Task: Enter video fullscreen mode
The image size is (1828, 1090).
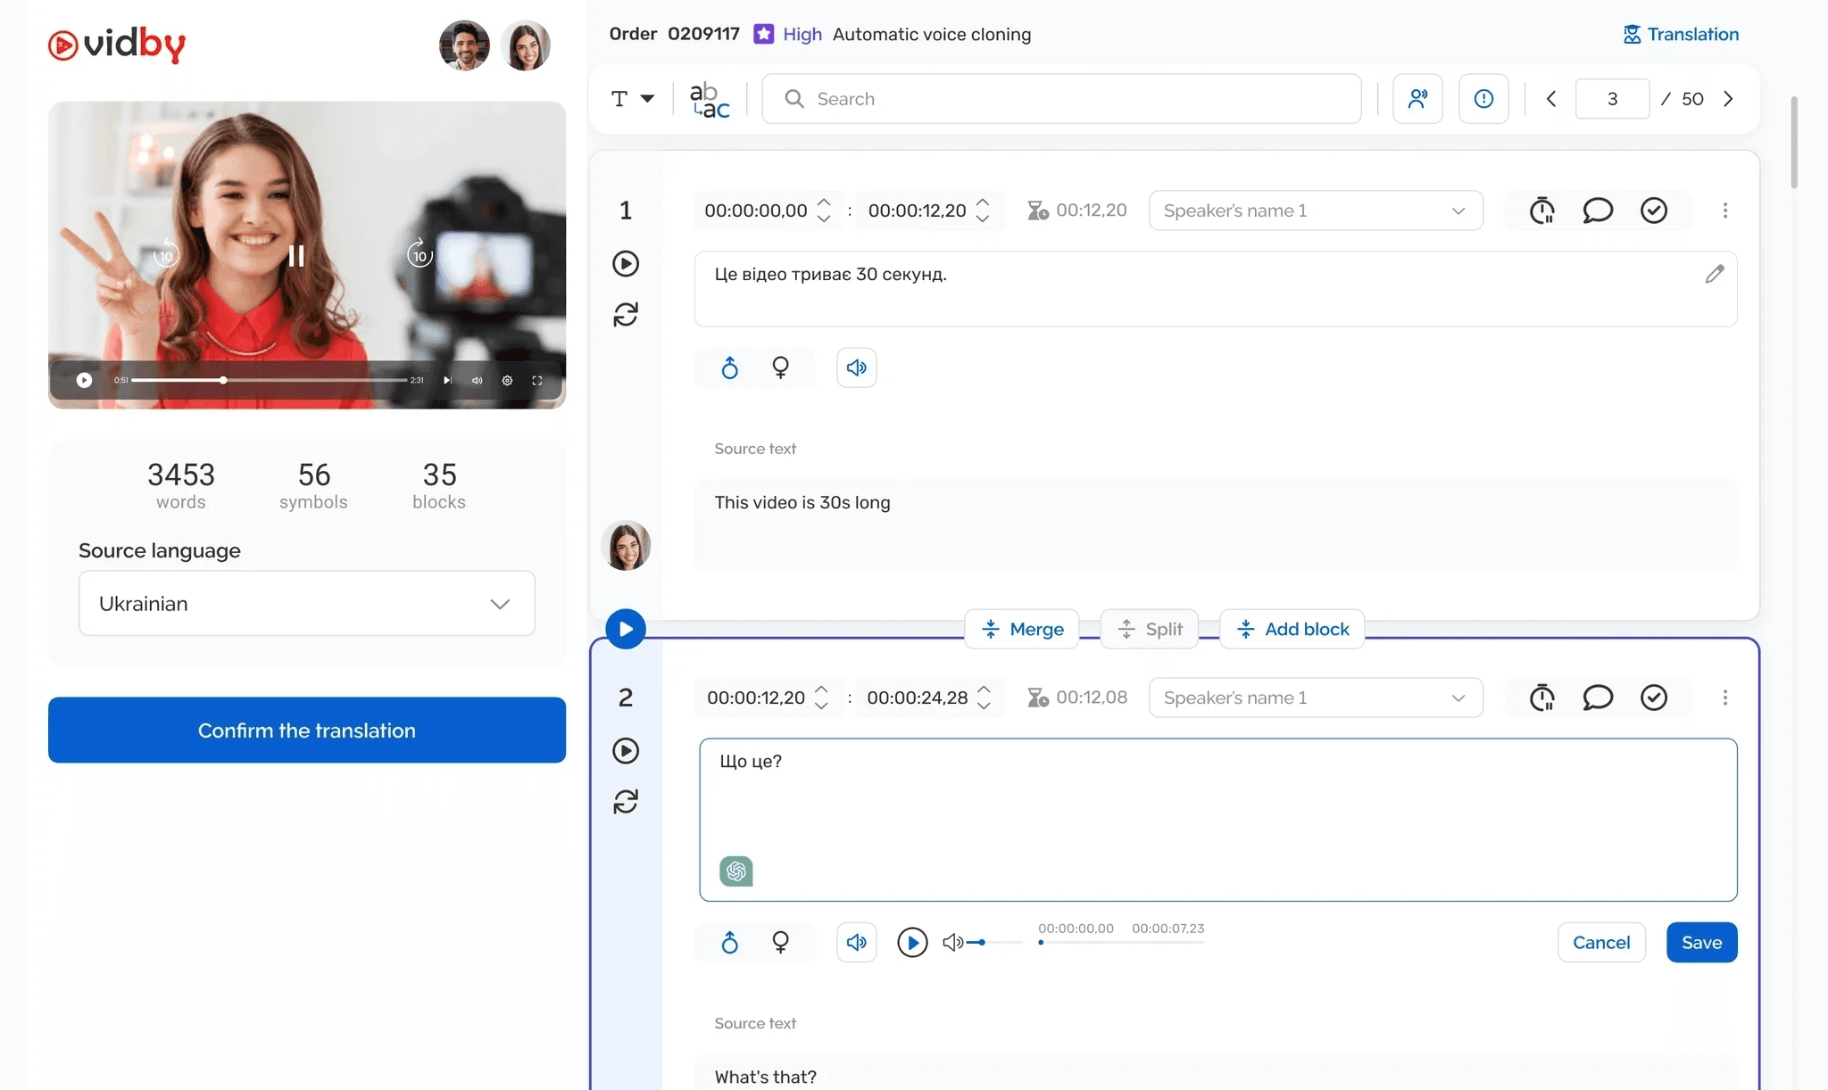Action: point(537,380)
